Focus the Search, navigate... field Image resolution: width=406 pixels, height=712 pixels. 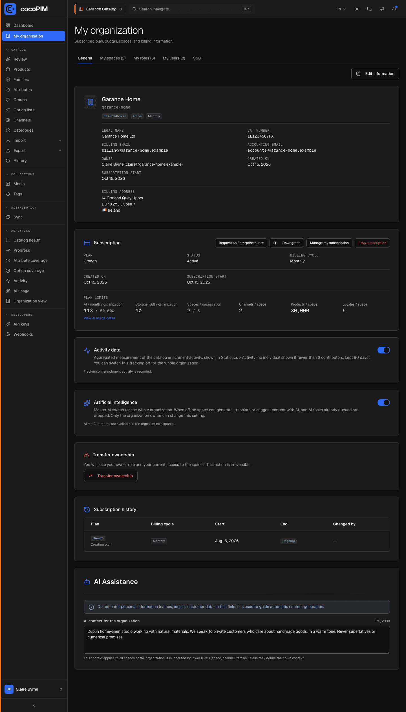[192, 9]
